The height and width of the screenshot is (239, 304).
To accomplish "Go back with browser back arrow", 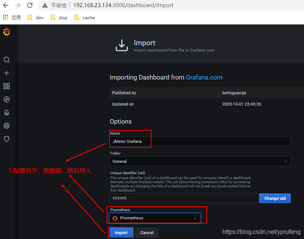I will pos(6,5).
